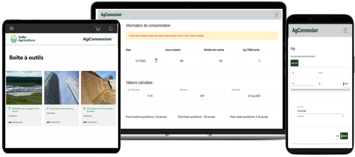
Task: Click the green add-email button on phone
Action: tap(295, 63)
